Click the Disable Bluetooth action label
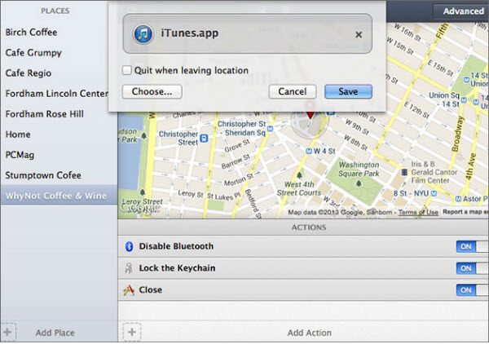Viewport: 489px width, 344px height. (x=176, y=246)
